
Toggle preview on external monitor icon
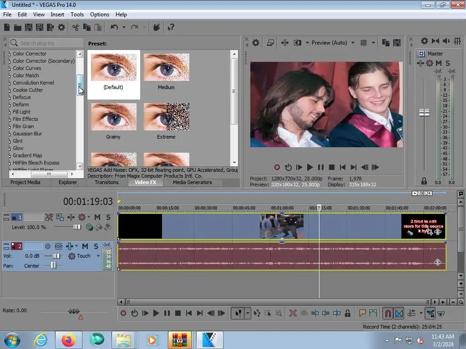(270, 43)
